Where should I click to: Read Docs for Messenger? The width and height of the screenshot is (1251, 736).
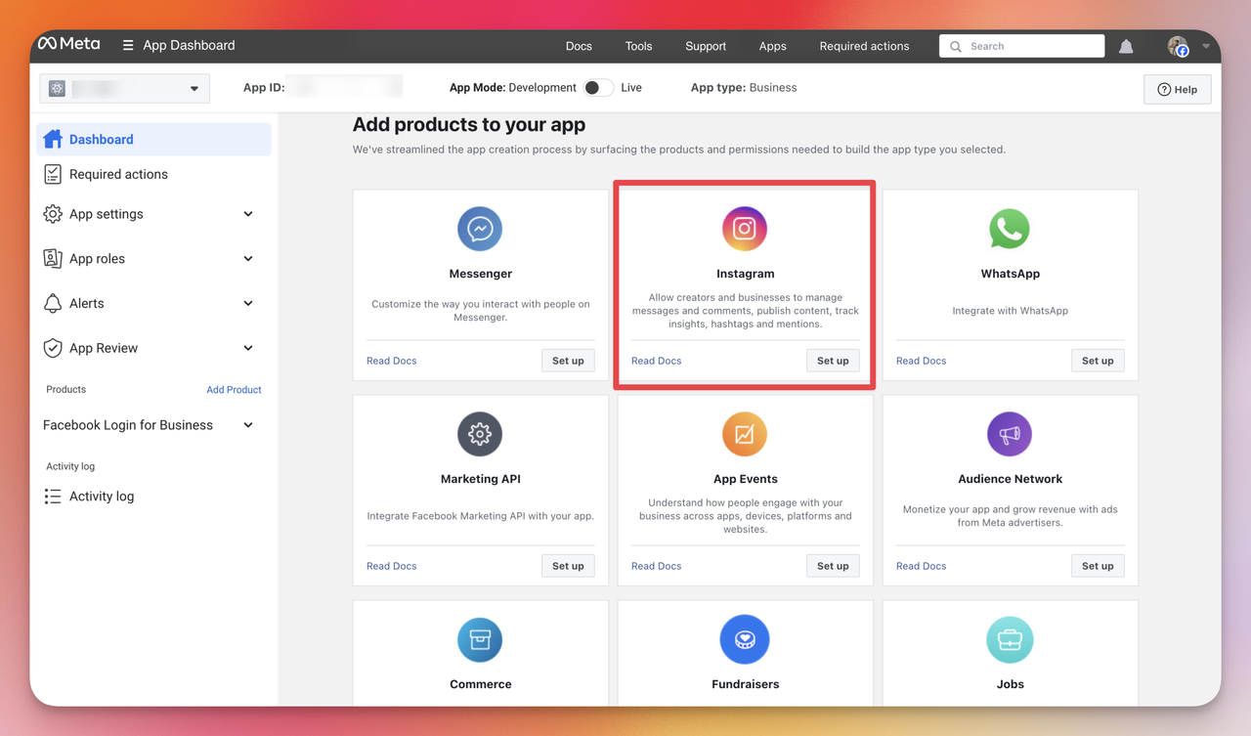pos(391,361)
